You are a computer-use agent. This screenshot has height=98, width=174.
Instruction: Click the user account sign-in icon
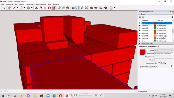[x=111, y=8]
